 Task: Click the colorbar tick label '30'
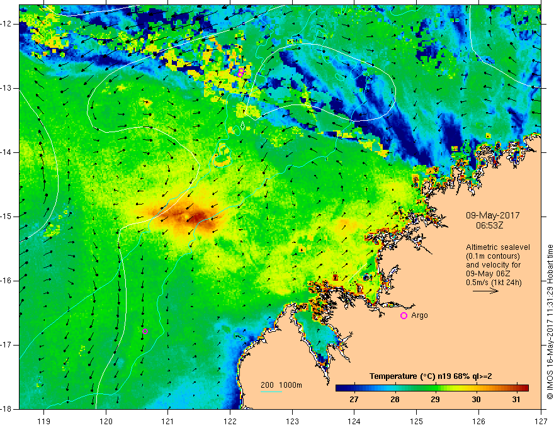476,400
